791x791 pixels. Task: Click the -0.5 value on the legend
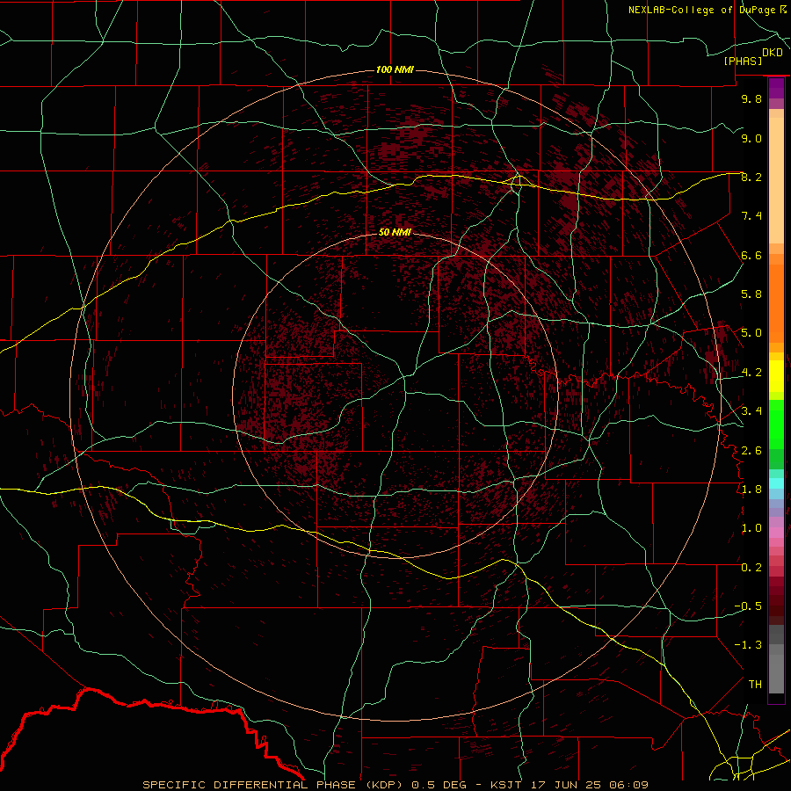pos(748,606)
